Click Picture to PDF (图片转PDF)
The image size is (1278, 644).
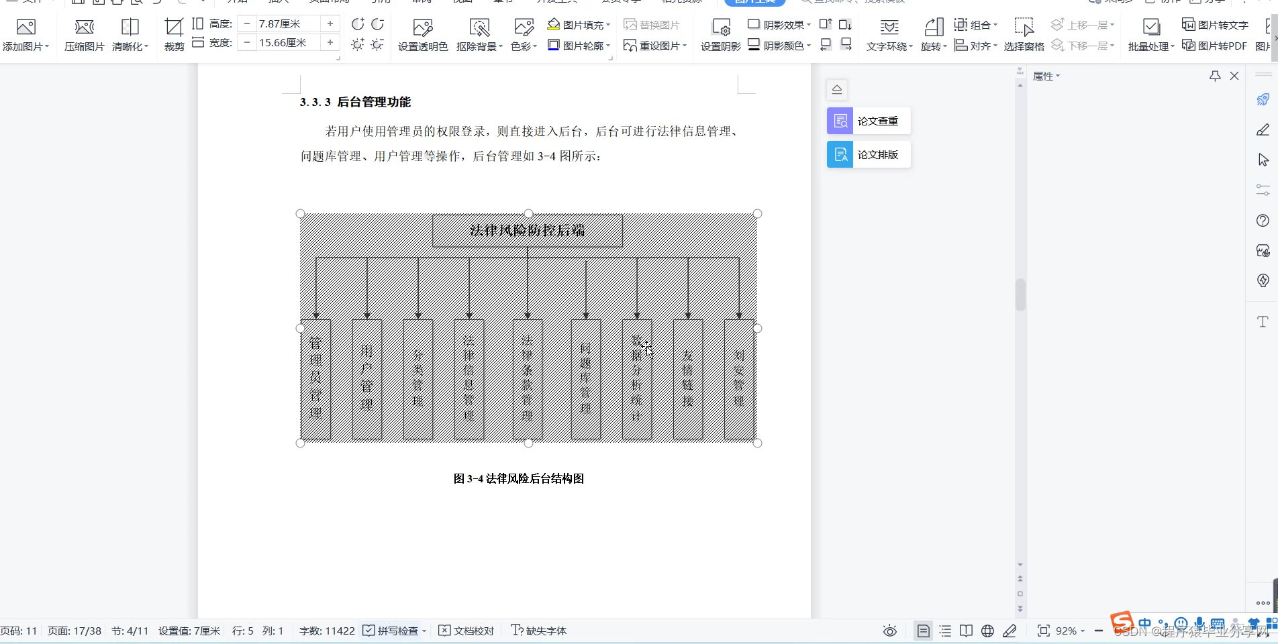click(x=1214, y=46)
